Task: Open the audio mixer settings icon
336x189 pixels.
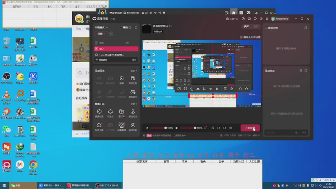Action: 205,128
